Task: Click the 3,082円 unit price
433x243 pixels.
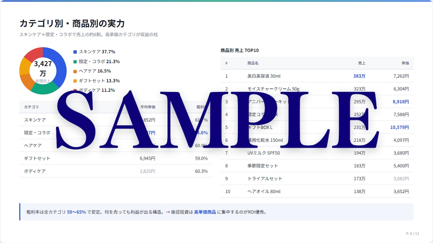Action: click(x=401, y=179)
